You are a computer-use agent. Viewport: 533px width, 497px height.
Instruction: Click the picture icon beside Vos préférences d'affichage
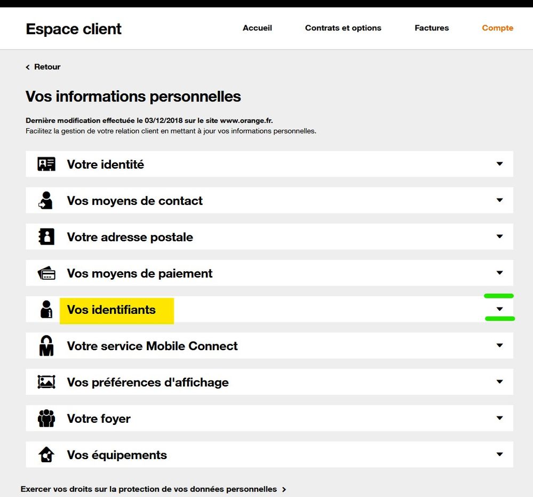(46, 382)
